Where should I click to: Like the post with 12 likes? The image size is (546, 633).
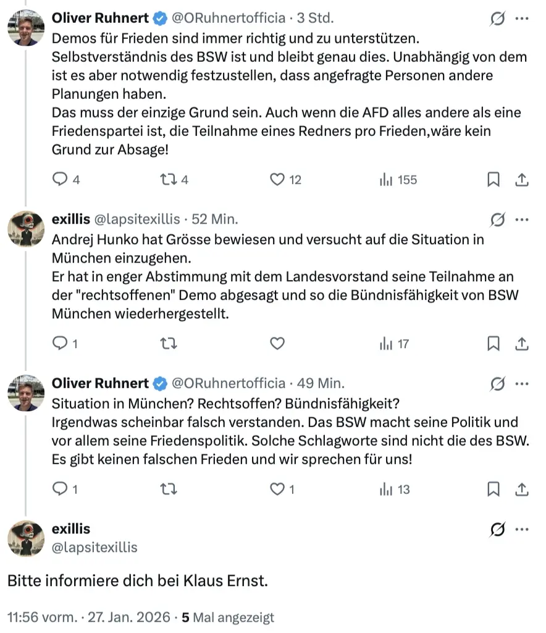278,180
